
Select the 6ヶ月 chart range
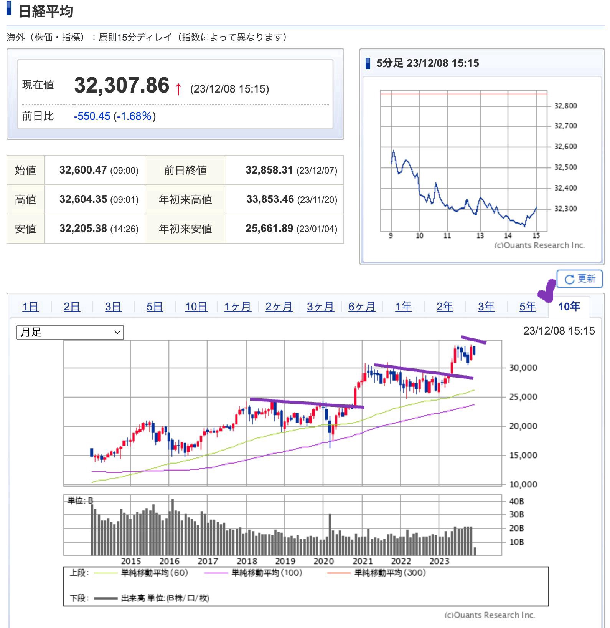[x=362, y=307]
